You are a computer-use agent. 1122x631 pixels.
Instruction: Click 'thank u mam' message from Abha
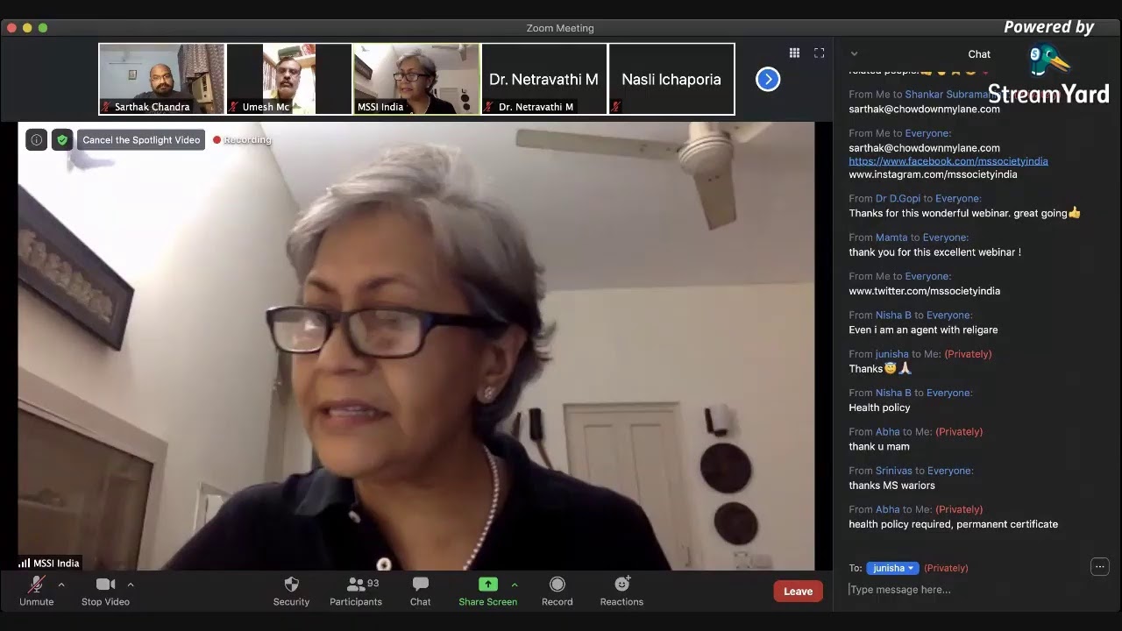point(879,446)
